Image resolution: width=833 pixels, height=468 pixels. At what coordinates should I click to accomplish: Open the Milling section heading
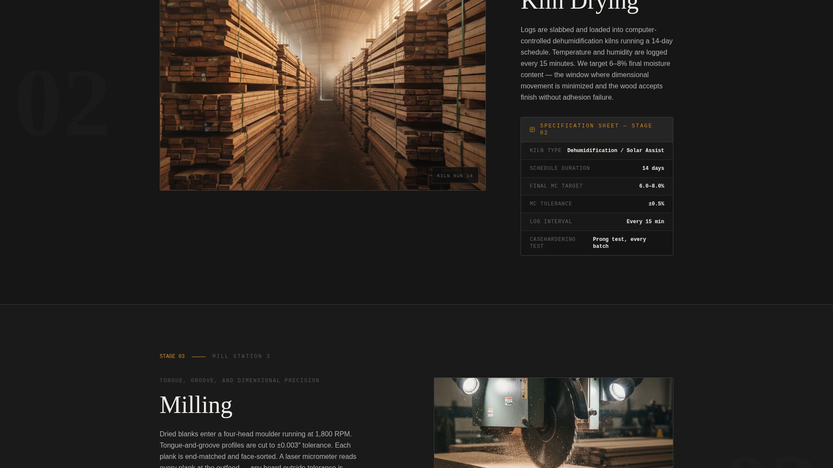196,405
